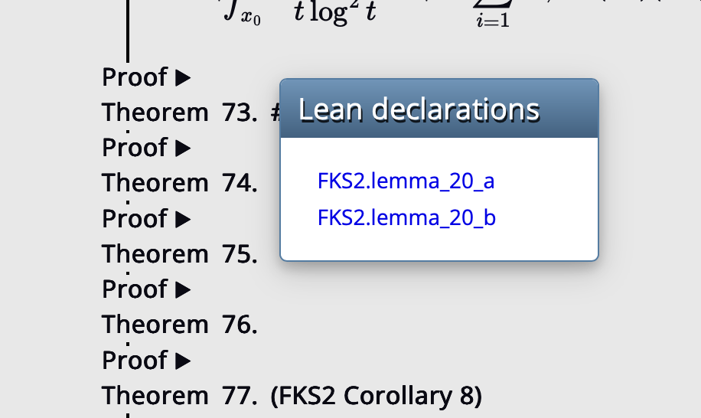Viewport: 701px width, 418px height.
Task: Open the FKS2.lemma_20_a declaration link
Action: pyautogui.click(x=406, y=181)
